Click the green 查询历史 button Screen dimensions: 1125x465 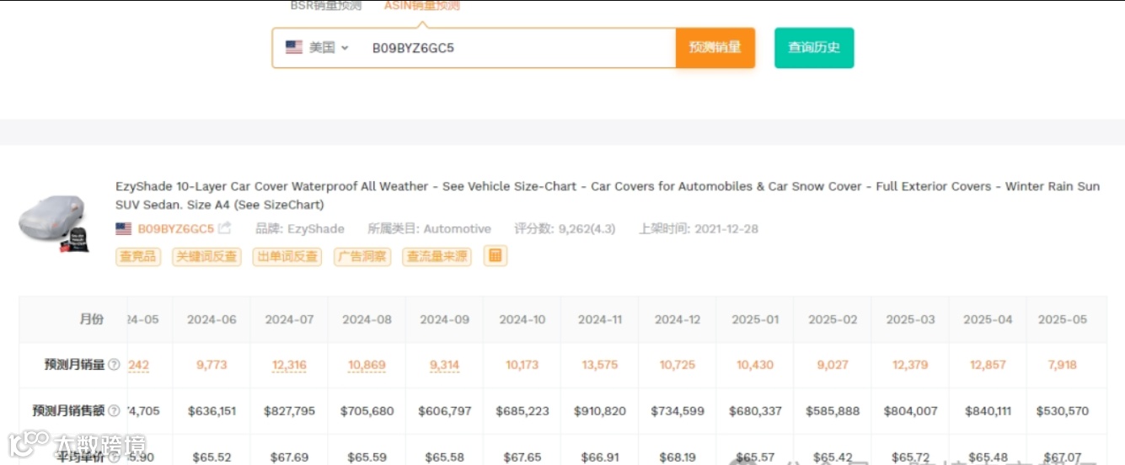pos(814,48)
